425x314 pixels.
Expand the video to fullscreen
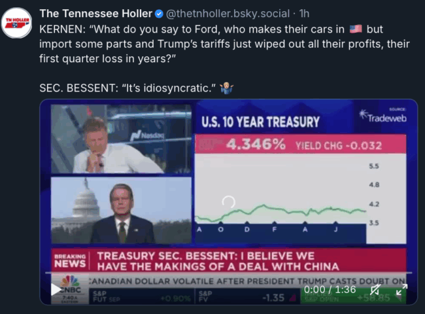click(x=401, y=290)
